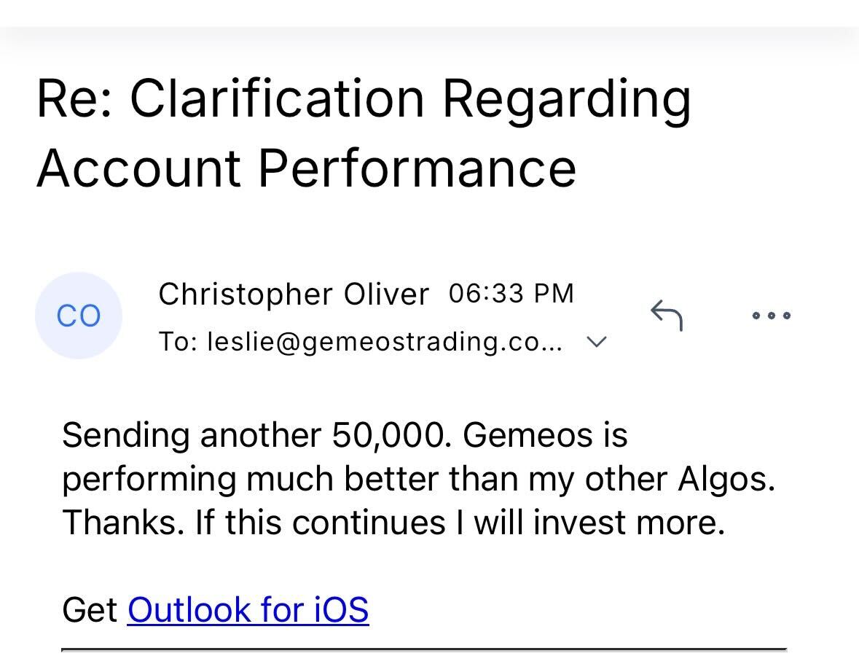Open the three-dot more options menu

771,316
